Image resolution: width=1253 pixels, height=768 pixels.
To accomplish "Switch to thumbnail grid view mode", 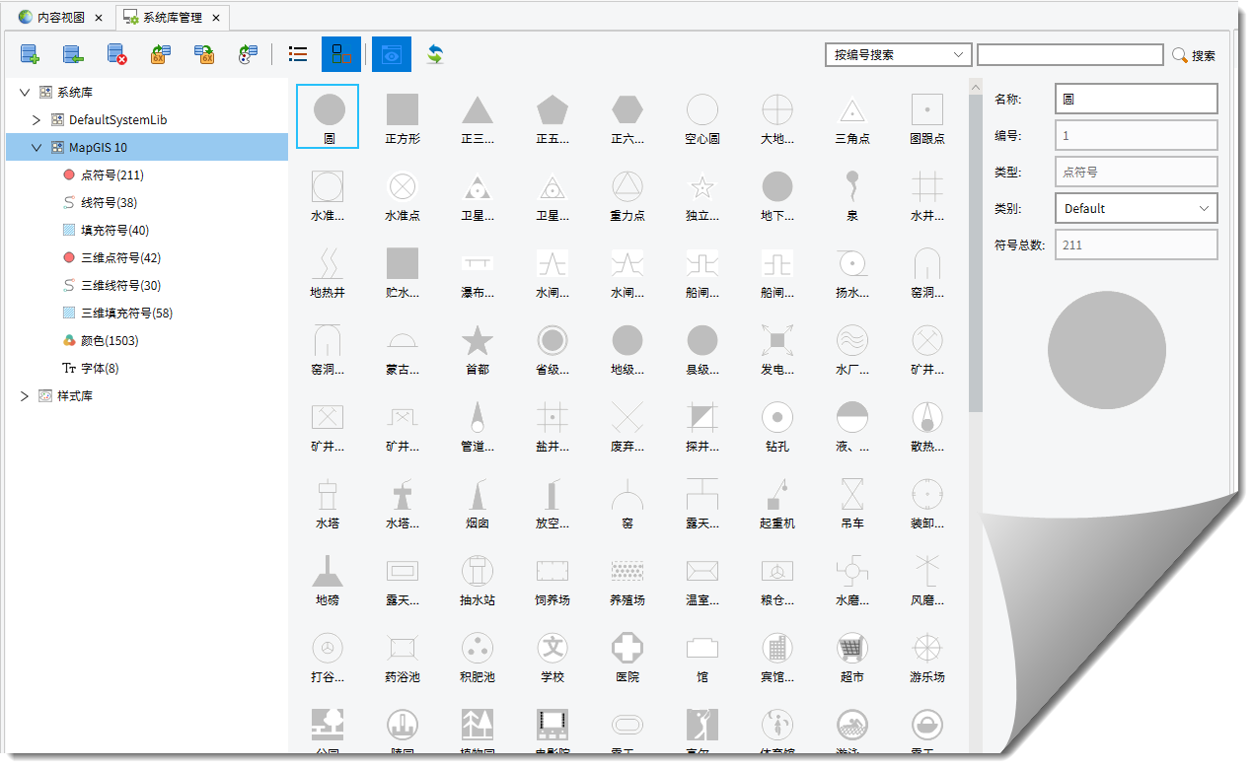I will coord(341,55).
